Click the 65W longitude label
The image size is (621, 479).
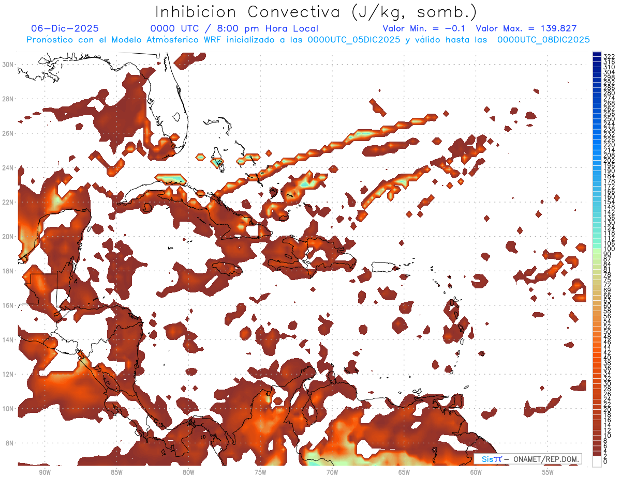coord(404,472)
